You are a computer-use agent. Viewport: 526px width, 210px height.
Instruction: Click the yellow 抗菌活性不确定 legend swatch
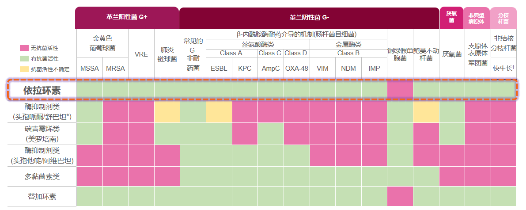point(24,69)
